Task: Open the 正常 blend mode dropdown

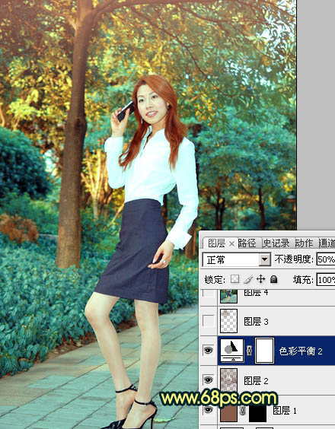Action: pyautogui.click(x=265, y=259)
